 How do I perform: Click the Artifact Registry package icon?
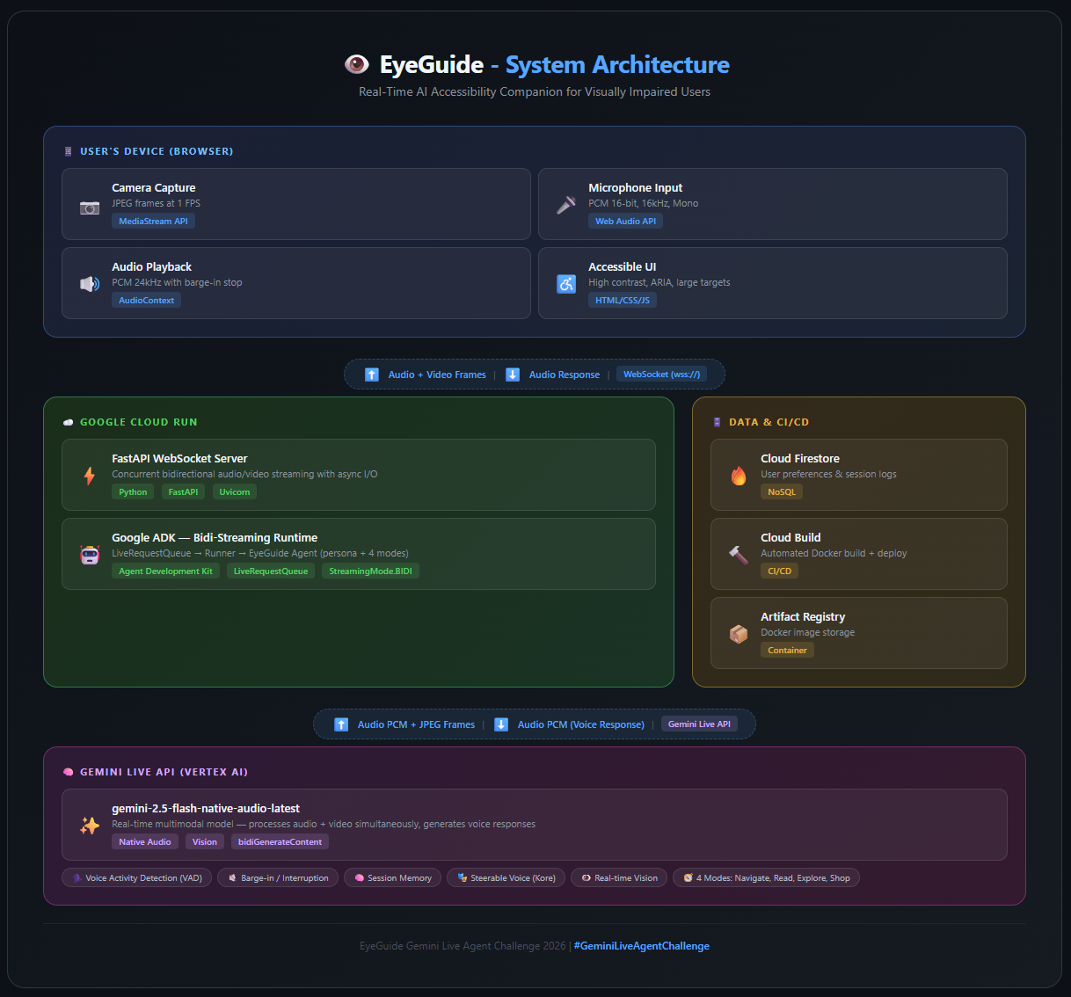point(739,634)
